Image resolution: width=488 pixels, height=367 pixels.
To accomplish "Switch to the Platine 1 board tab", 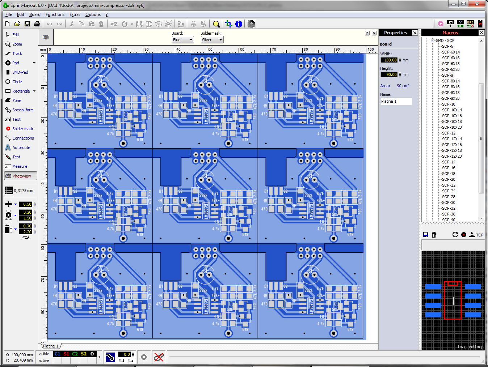I will [50, 346].
